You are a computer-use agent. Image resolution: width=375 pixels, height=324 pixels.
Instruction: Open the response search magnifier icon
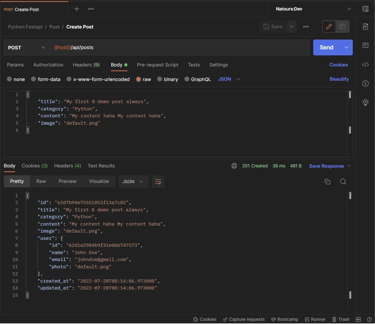[343, 181]
